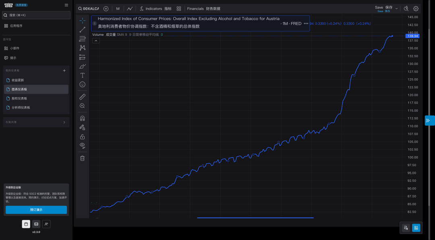Click the blue add-widget button bottom right
The width and height of the screenshot is (435, 240).
click(416, 228)
